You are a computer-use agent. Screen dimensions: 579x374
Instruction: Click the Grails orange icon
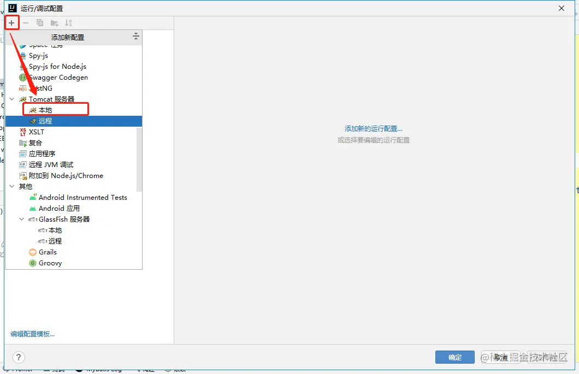[x=32, y=252]
